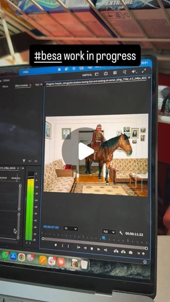Step back one frame in Program monitor
This screenshot has width=170, height=302.
point(85,248)
